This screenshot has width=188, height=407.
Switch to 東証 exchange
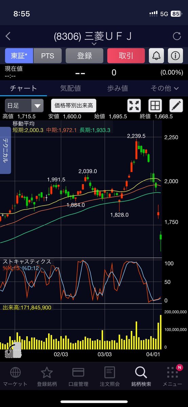tap(19, 56)
